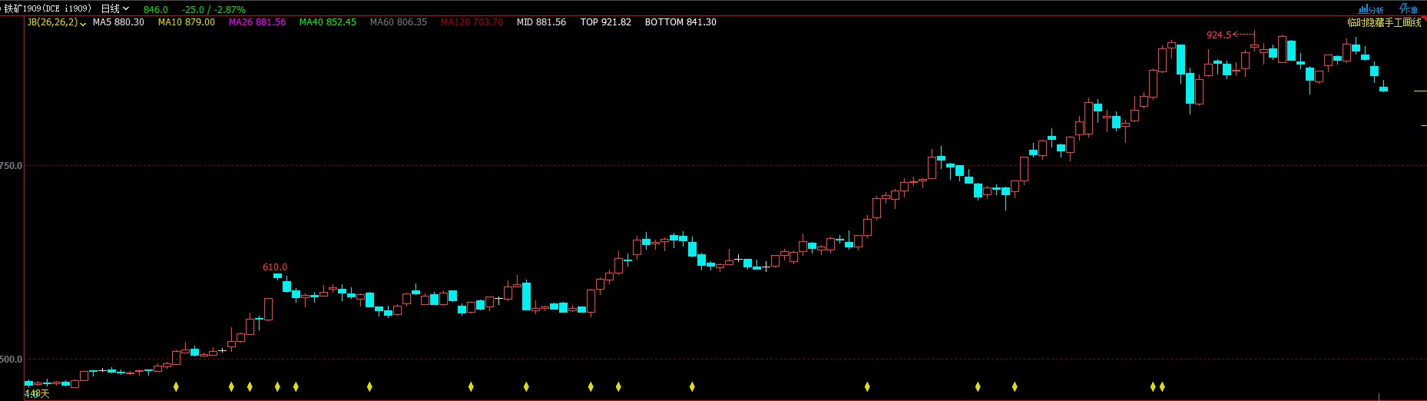Click the BOTTOM 841.30 band value
The image size is (1427, 401).
[x=680, y=22]
